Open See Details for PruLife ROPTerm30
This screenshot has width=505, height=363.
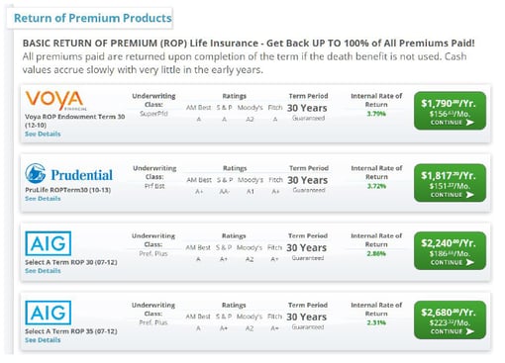pyautogui.click(x=43, y=199)
